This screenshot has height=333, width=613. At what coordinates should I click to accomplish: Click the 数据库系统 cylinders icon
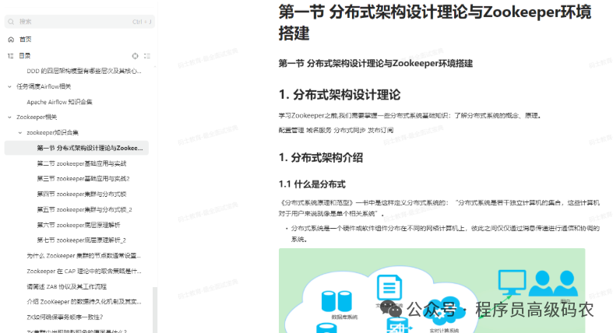coord(336,301)
